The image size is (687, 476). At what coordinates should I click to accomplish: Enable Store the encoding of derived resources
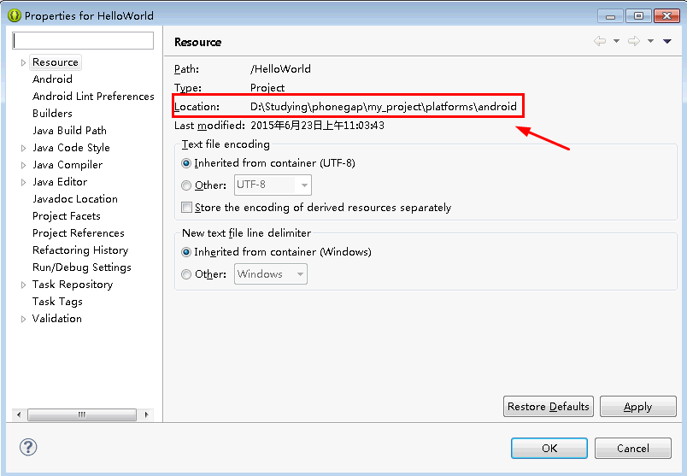(x=186, y=208)
